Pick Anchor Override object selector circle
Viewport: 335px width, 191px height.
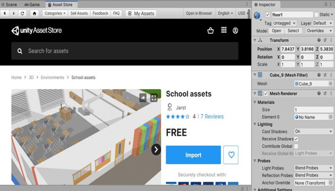tap(330, 183)
